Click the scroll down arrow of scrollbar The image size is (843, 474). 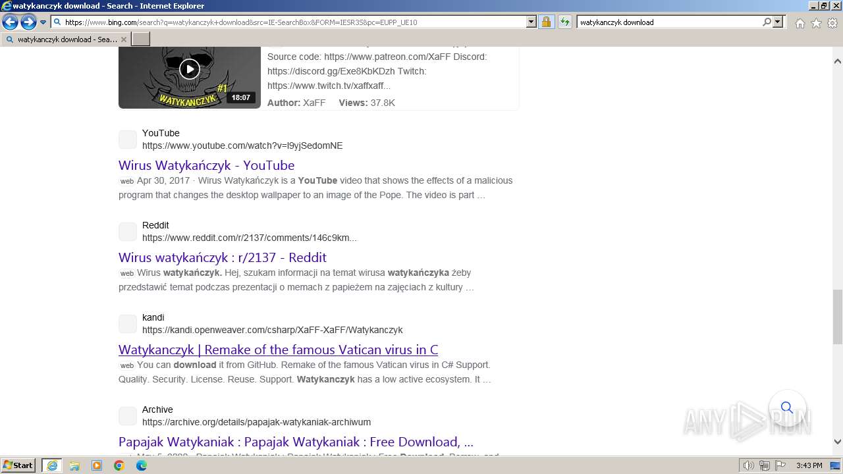tap(837, 442)
